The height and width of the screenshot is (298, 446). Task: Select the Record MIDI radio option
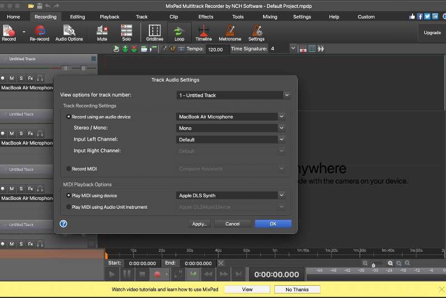[69, 169]
